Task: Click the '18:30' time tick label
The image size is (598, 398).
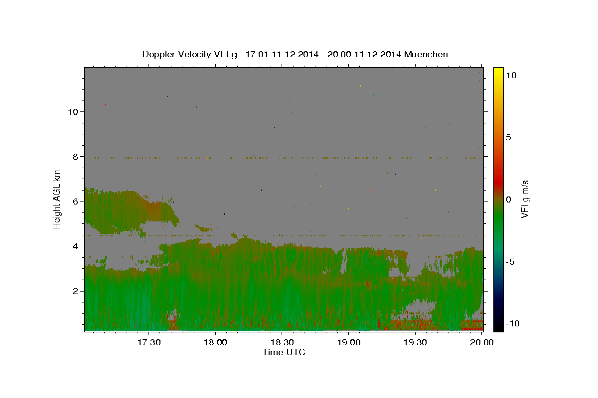Action: click(x=282, y=342)
